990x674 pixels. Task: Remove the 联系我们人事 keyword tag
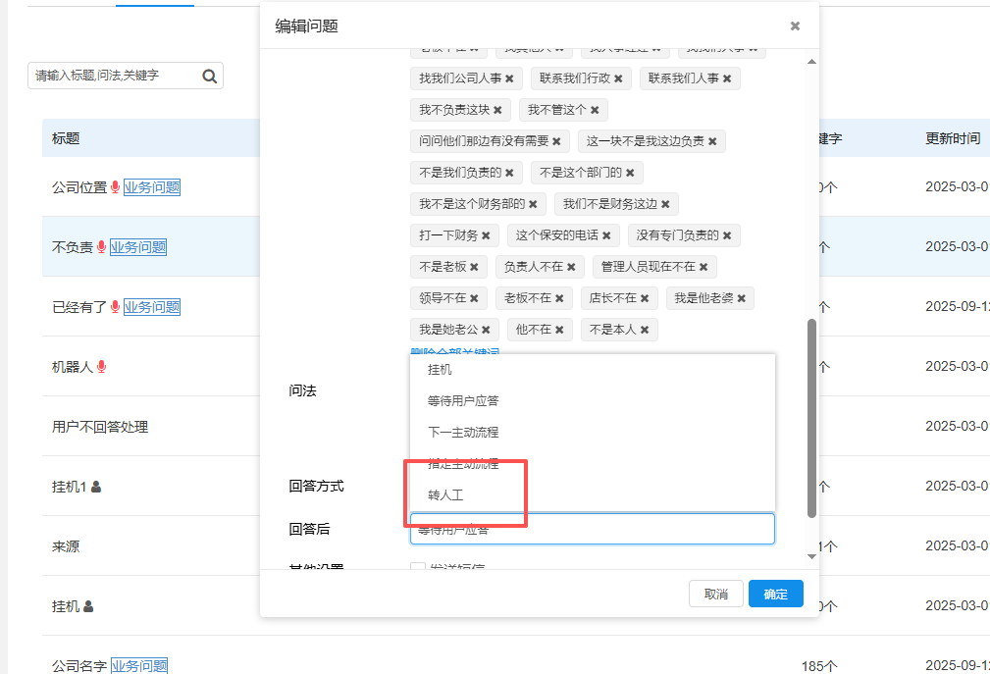[727, 78]
